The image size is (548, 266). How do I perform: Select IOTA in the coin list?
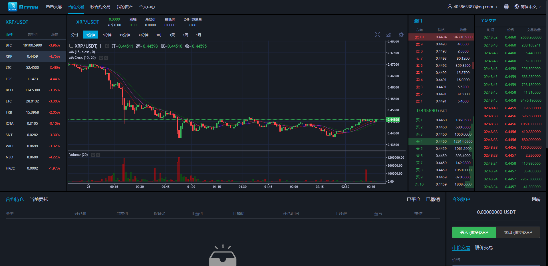[x=33, y=124]
